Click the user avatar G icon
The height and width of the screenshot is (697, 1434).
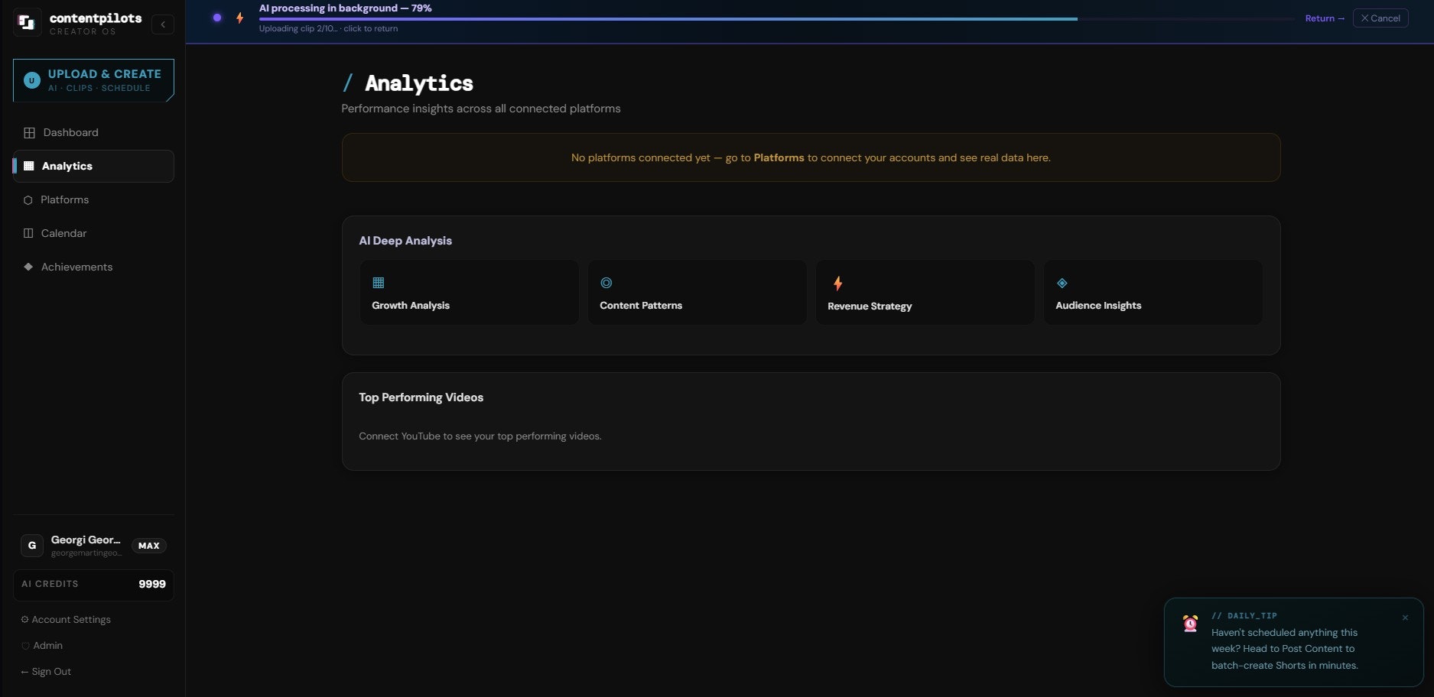[31, 546]
